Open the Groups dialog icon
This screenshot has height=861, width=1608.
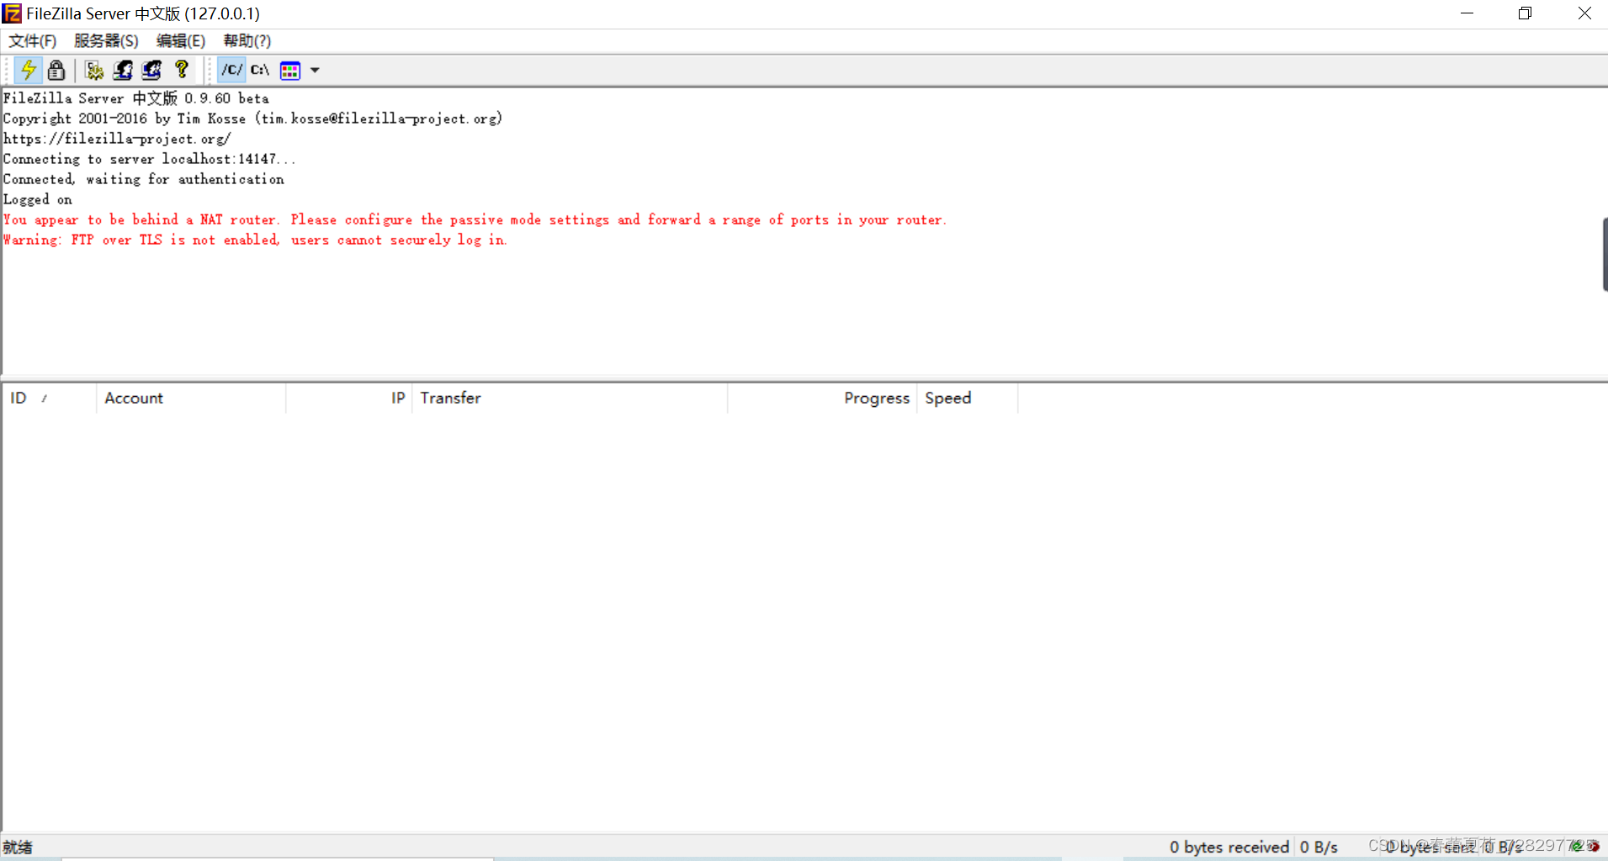pos(151,70)
